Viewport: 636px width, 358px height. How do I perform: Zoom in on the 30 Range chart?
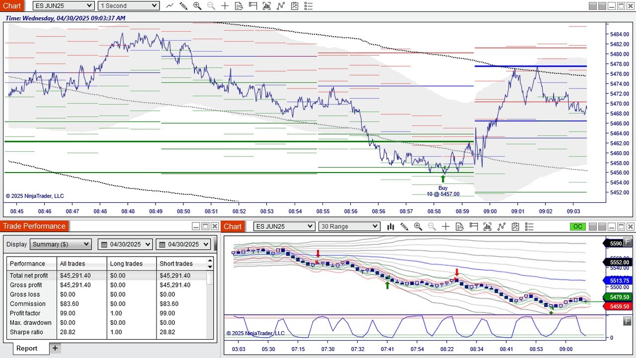[418, 227]
